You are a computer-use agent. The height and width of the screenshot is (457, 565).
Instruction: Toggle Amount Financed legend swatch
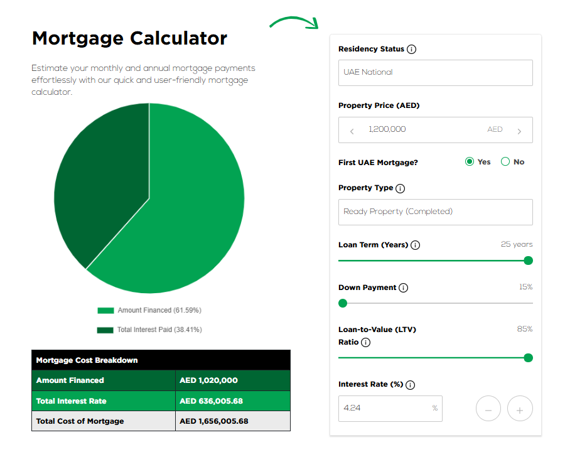pos(105,311)
